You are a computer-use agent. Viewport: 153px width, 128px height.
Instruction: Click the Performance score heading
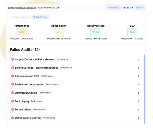(22, 26)
